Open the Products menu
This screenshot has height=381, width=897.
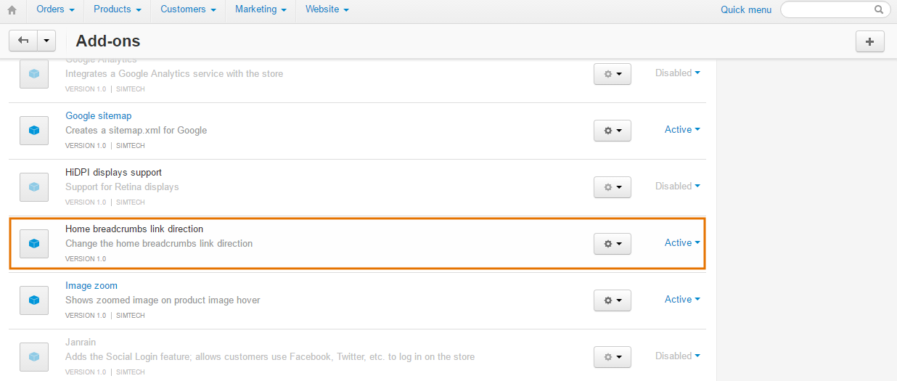117,9
